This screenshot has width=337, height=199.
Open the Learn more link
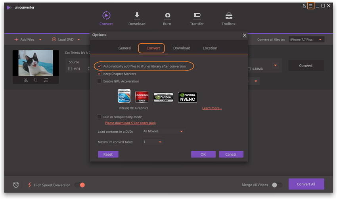[212, 108]
